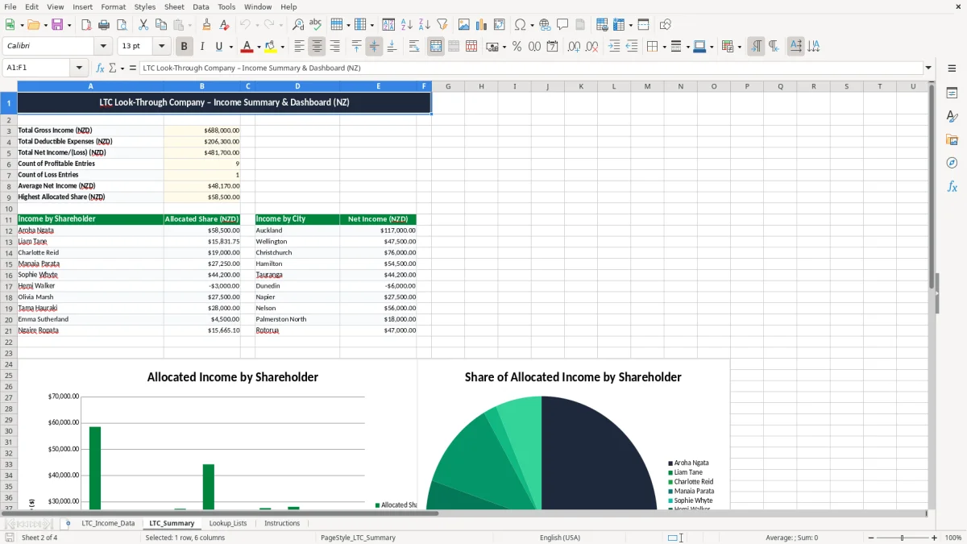This screenshot has width=967, height=544.
Task: Click the Copy icon
Action: (161, 25)
